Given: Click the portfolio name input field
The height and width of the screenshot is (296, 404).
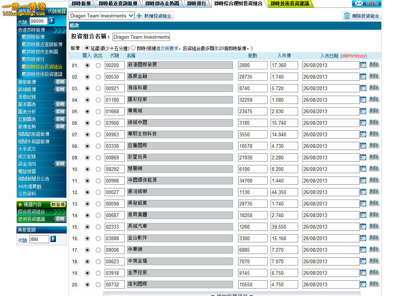Looking at the screenshot, I should point(141,37).
